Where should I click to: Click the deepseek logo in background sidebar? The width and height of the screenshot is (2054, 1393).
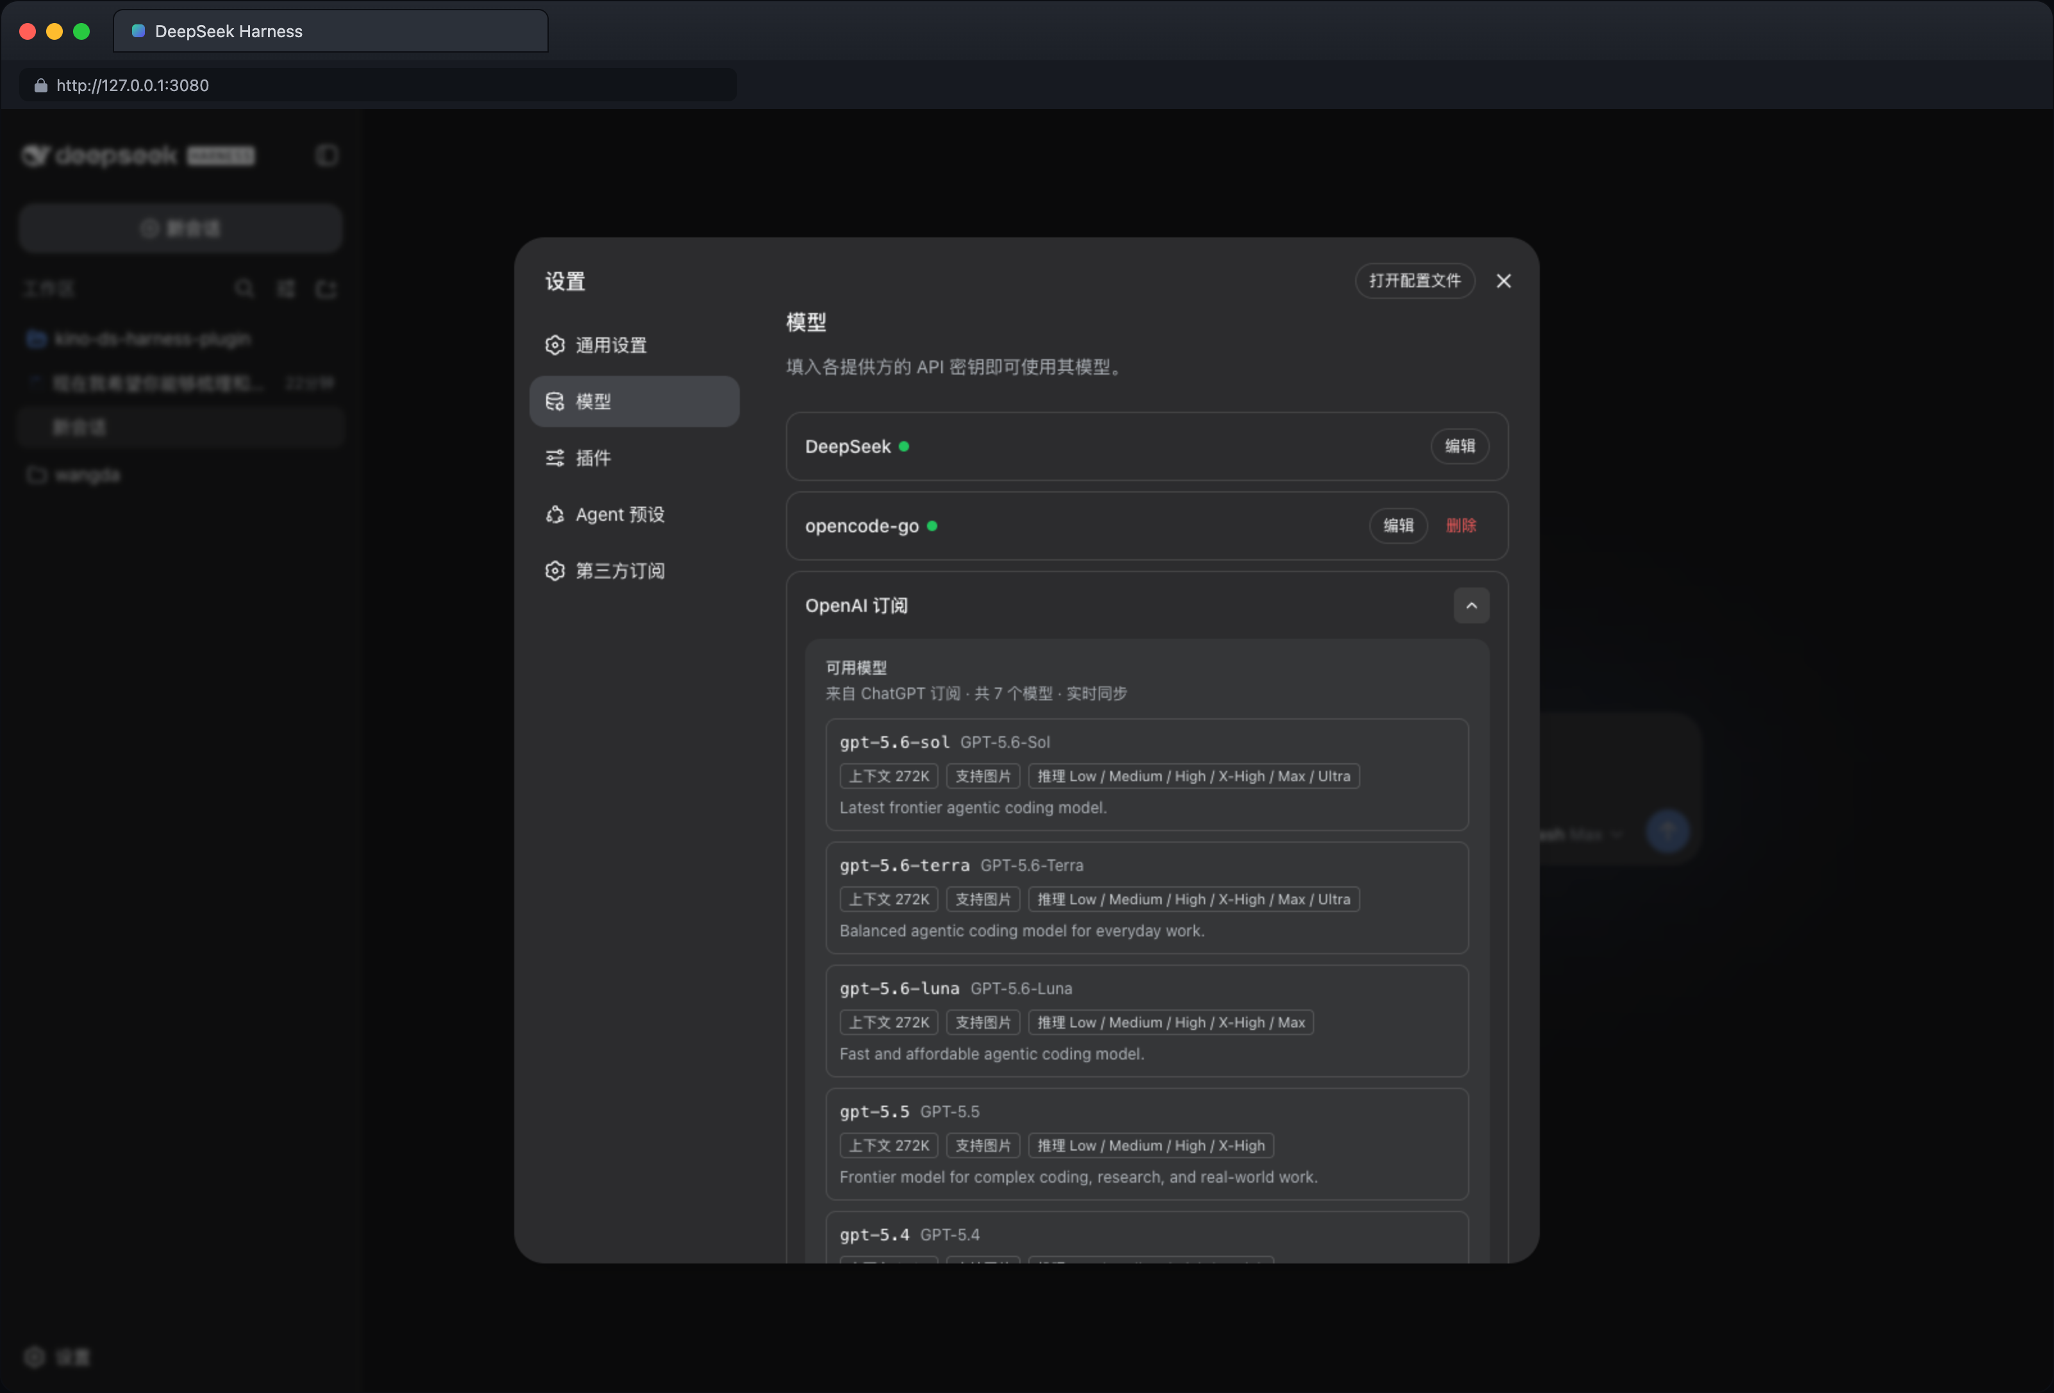click(x=138, y=156)
